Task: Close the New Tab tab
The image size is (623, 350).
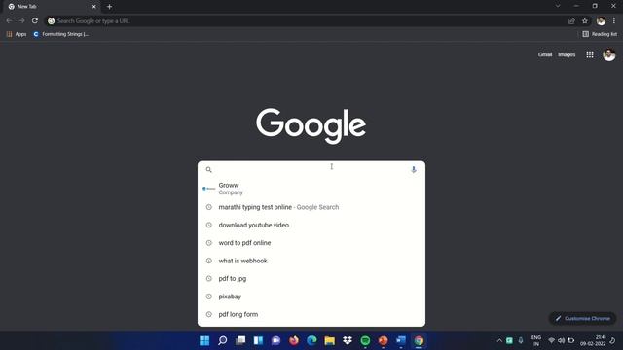Action: (x=94, y=7)
